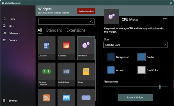This screenshot has width=174, height=106.
Task: Click the back arrow in sidebar
Action: [x=4, y=9]
